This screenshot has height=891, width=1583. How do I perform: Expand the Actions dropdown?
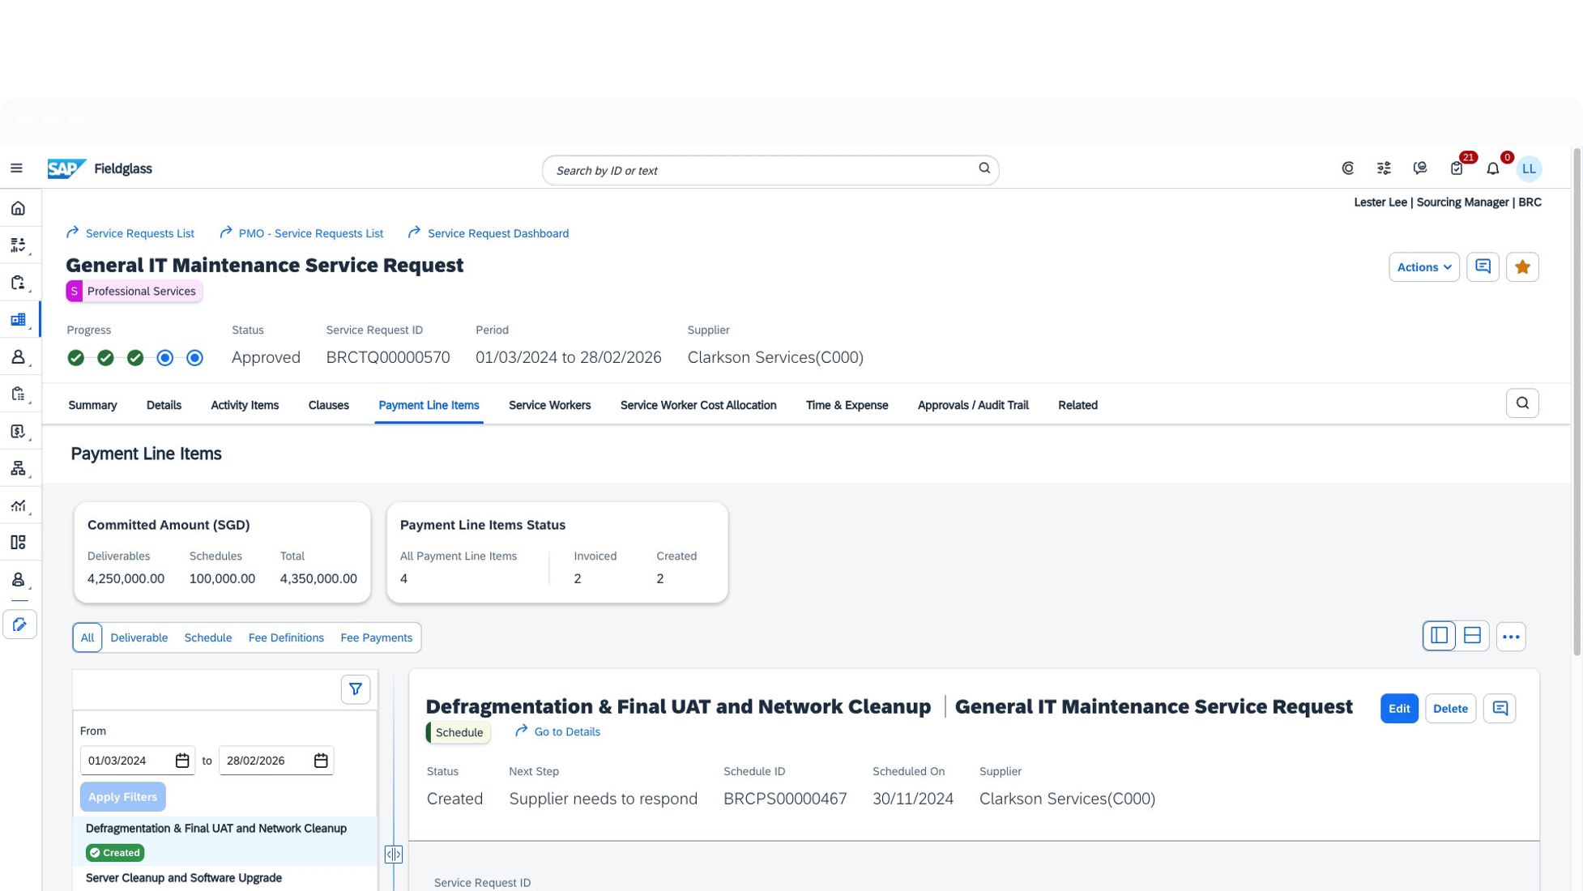coord(1423,267)
